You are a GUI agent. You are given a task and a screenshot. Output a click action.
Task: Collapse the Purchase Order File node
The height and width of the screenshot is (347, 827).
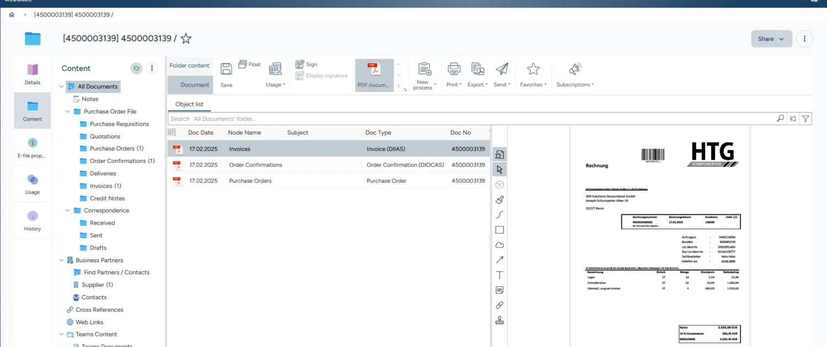pyautogui.click(x=68, y=111)
